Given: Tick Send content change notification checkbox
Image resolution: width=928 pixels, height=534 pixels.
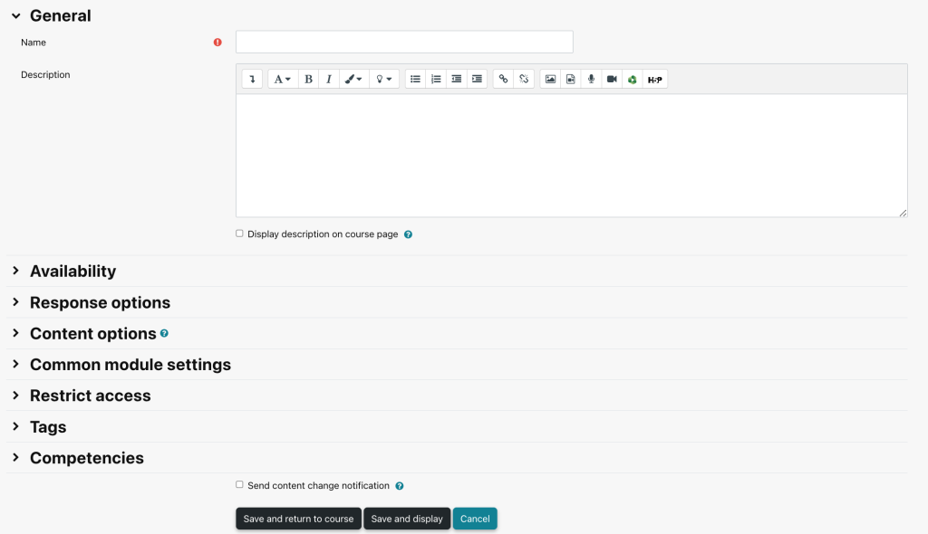Looking at the screenshot, I should 239,485.
